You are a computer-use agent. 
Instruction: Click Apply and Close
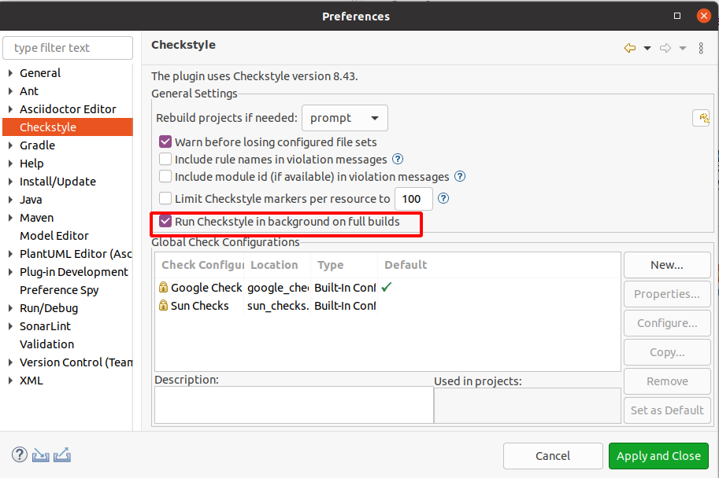(x=658, y=456)
